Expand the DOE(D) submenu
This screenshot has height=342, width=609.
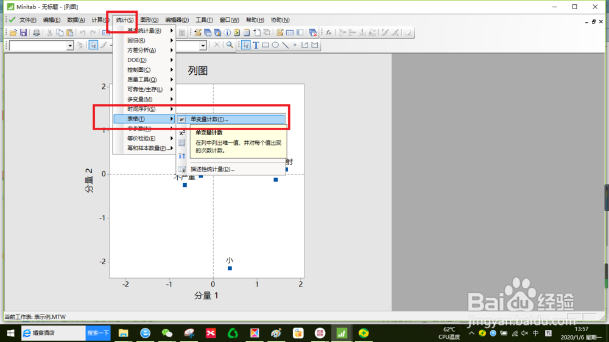[144, 60]
